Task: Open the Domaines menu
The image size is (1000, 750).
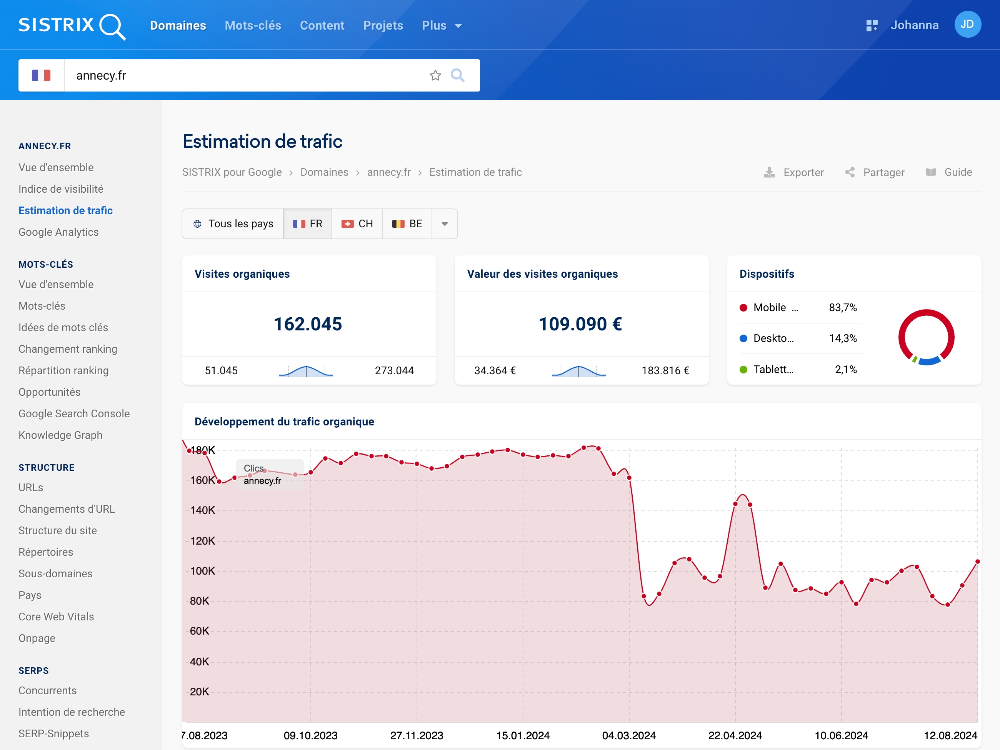Action: (x=178, y=26)
